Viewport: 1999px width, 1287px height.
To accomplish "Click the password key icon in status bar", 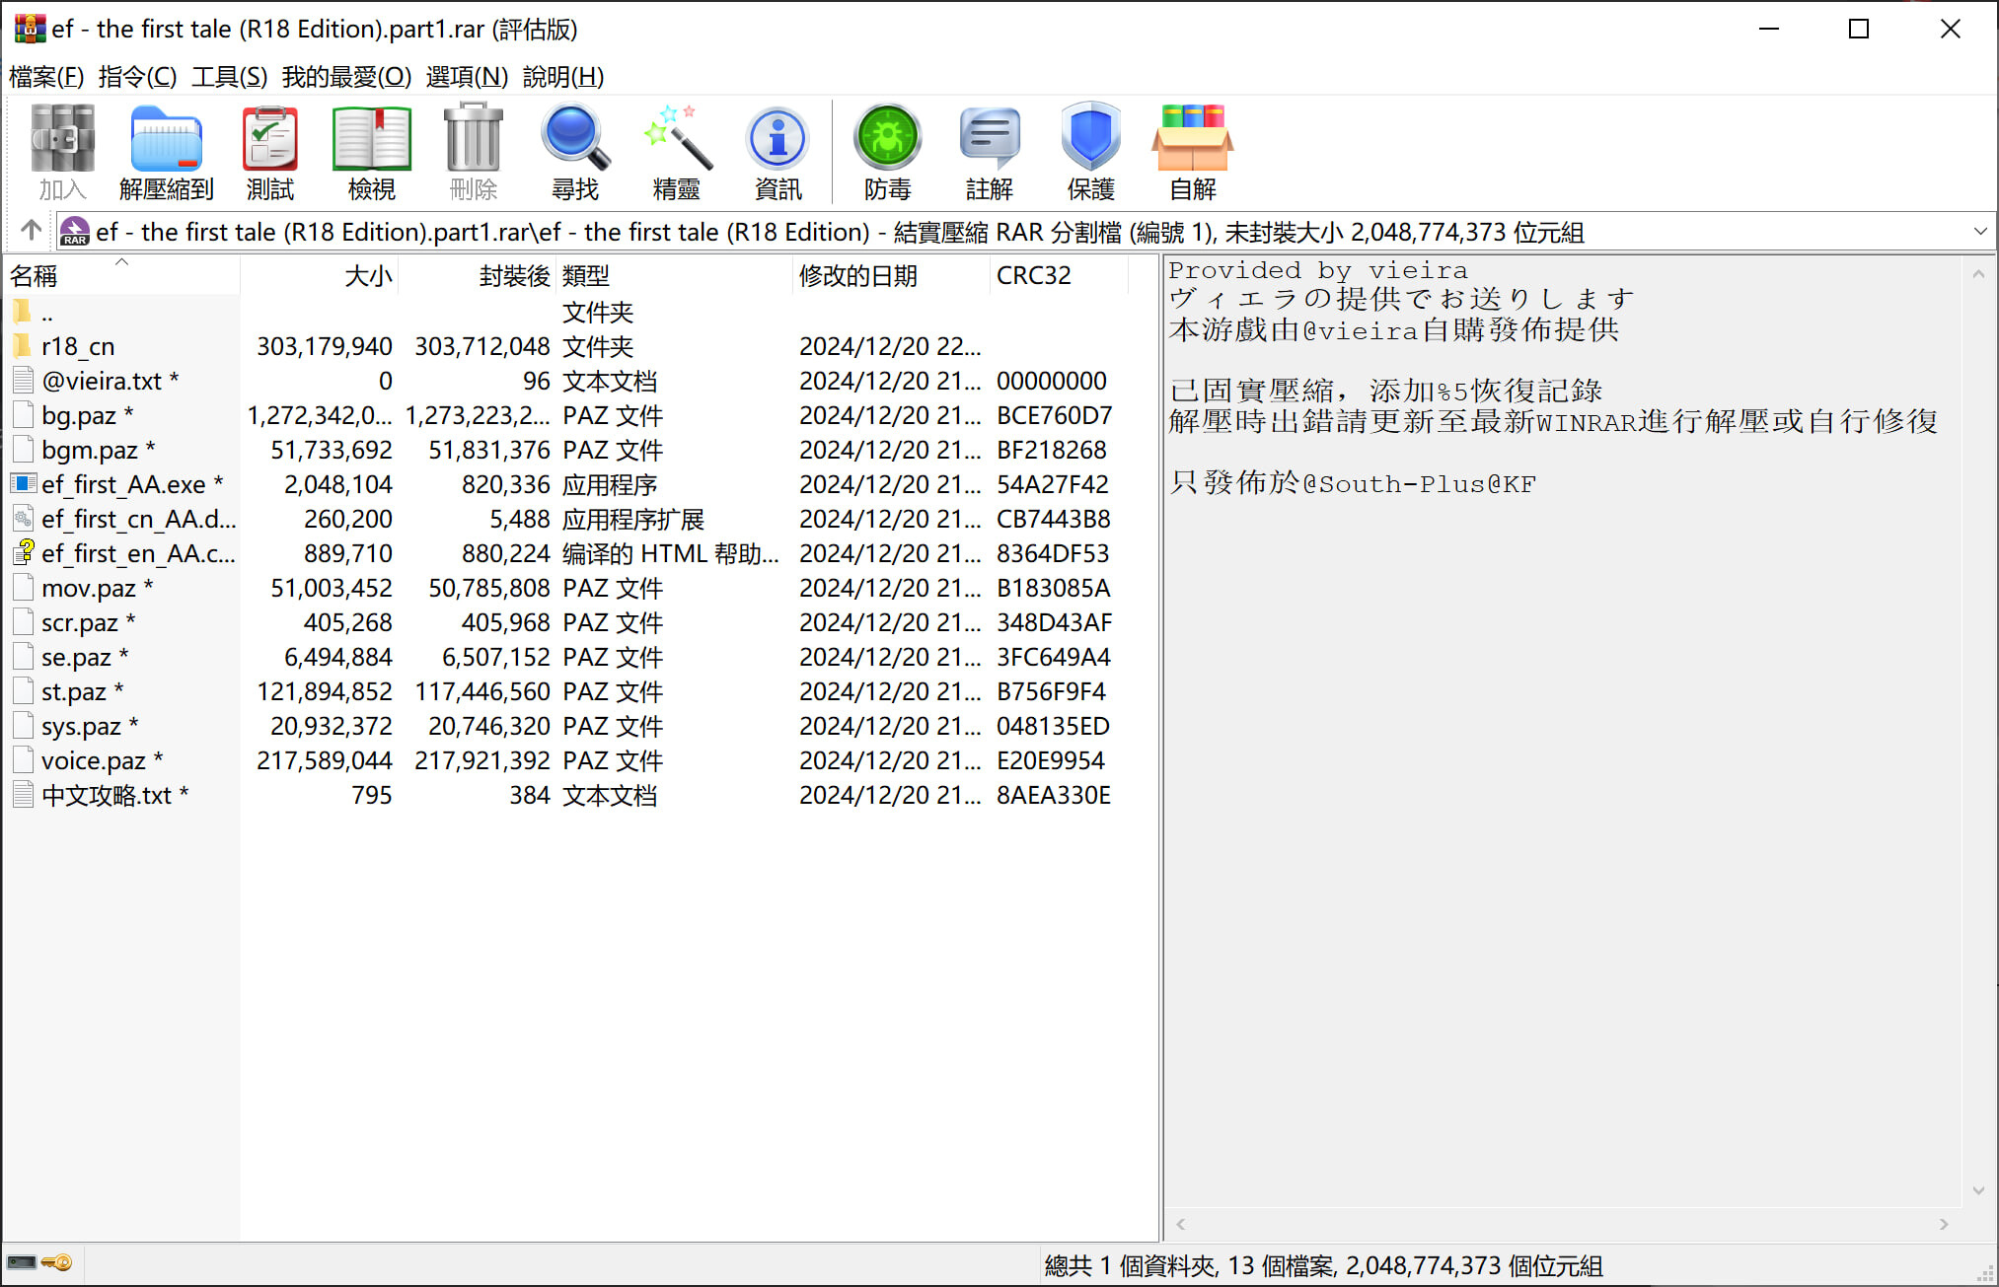I will click(x=58, y=1263).
